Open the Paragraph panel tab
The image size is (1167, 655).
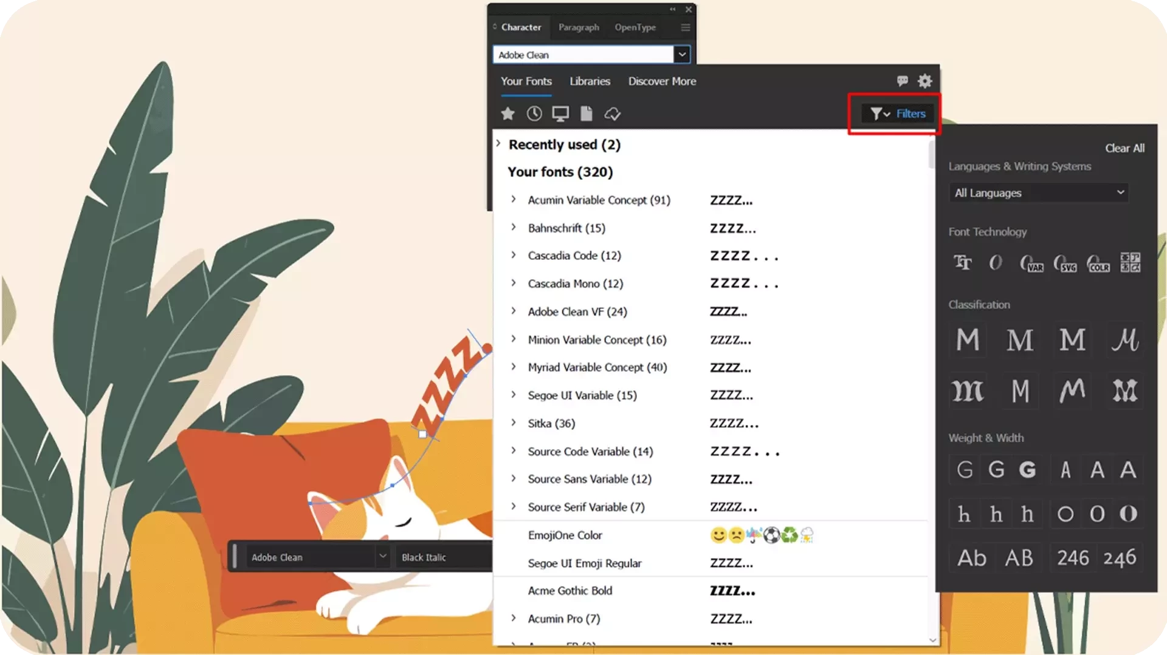point(579,27)
